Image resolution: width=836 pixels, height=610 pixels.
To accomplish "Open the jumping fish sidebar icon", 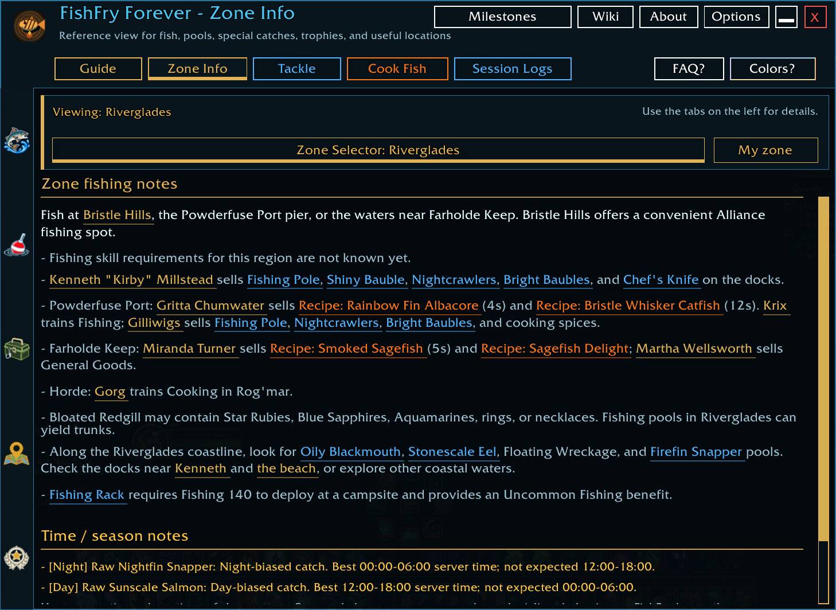I will pos(17,140).
